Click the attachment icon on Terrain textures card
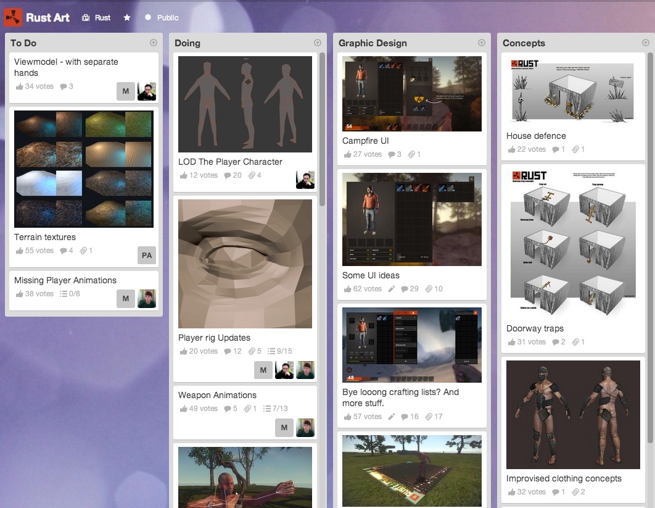Screen dimensions: 655x508 pos(83,251)
